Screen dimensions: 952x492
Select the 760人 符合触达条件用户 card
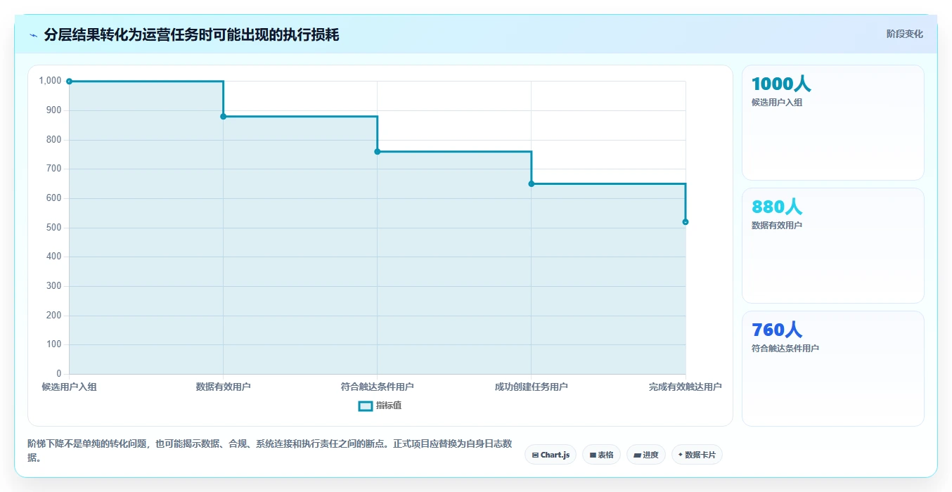(832, 368)
